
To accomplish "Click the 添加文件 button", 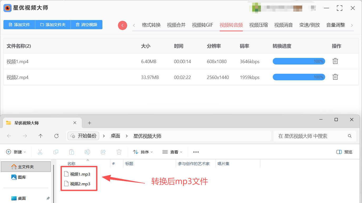I will (19, 24).
